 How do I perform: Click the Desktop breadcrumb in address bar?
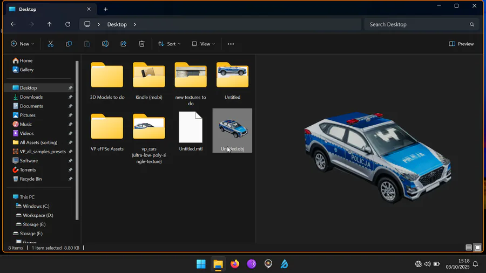[x=117, y=24]
